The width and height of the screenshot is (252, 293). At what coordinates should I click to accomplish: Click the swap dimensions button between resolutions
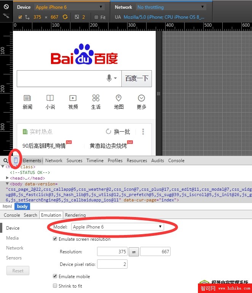[x=134, y=252]
